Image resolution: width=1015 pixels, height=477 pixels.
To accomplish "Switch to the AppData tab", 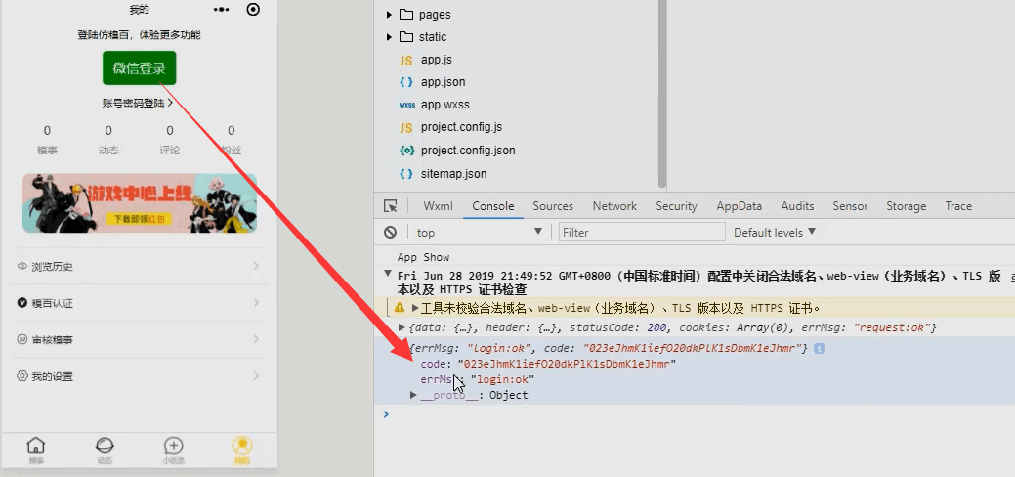I will (739, 206).
